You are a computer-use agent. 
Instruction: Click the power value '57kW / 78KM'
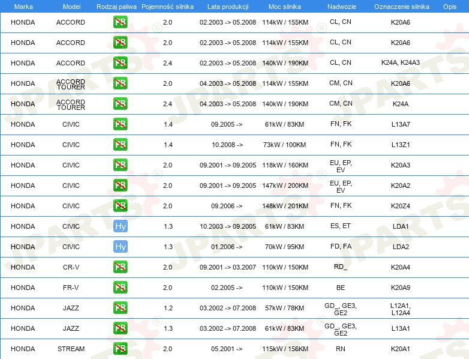[x=284, y=308]
